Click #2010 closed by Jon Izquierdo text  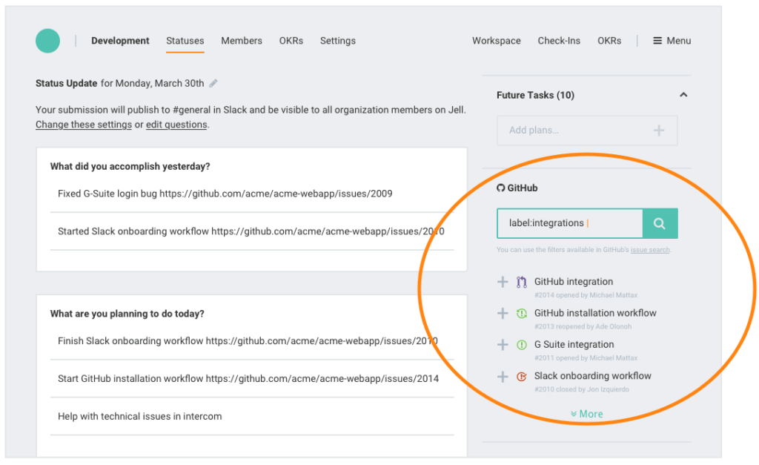click(x=581, y=389)
